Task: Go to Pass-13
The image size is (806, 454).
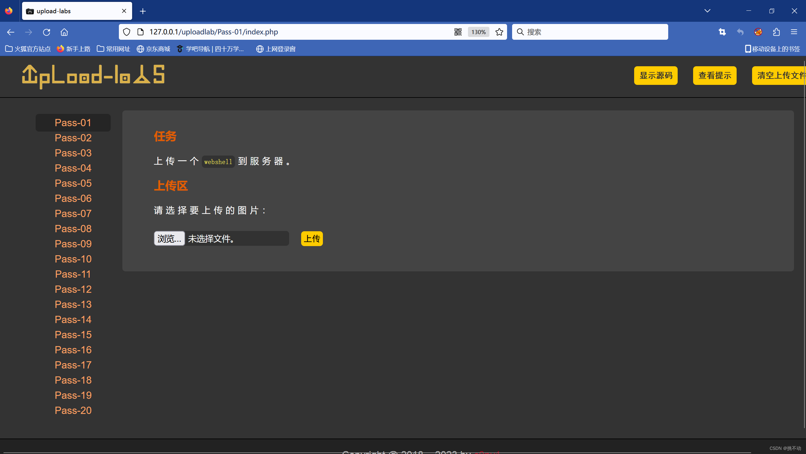Action: [73, 304]
